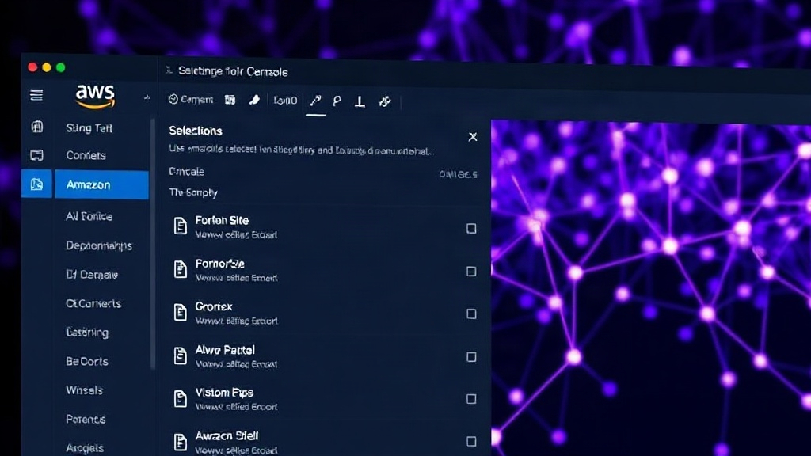Select Conflets in the sidebar
Screen dimensions: 811x456
(x=86, y=155)
